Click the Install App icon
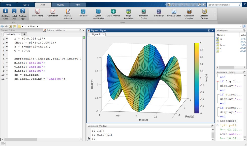 point(14,11)
